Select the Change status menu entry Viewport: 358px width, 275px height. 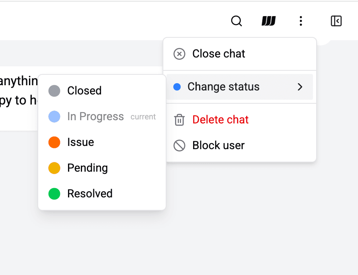224,87
